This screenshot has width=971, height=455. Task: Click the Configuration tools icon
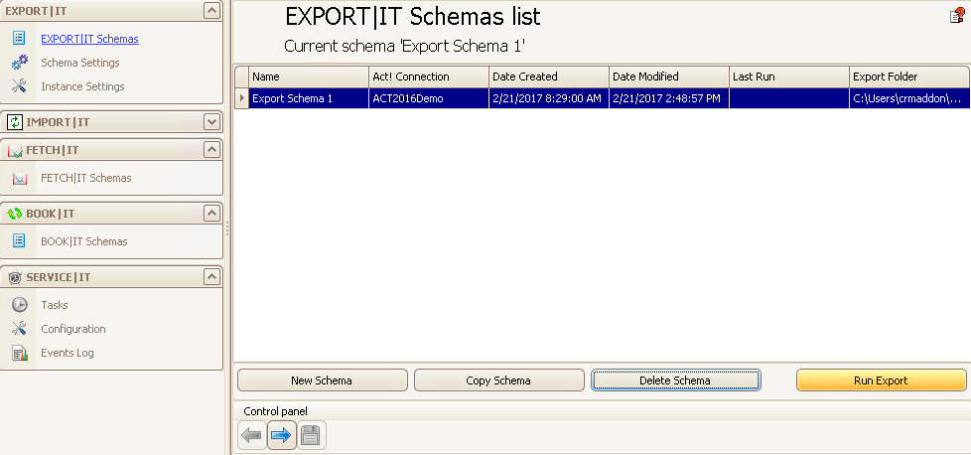tap(19, 329)
